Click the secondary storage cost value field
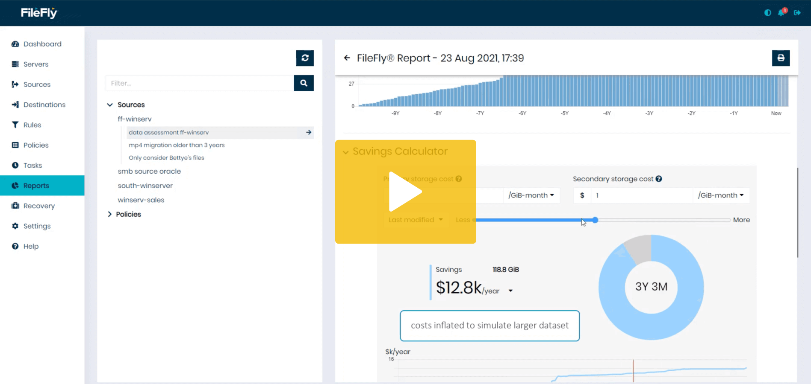Viewport: 811px width, 384px height. click(642, 195)
